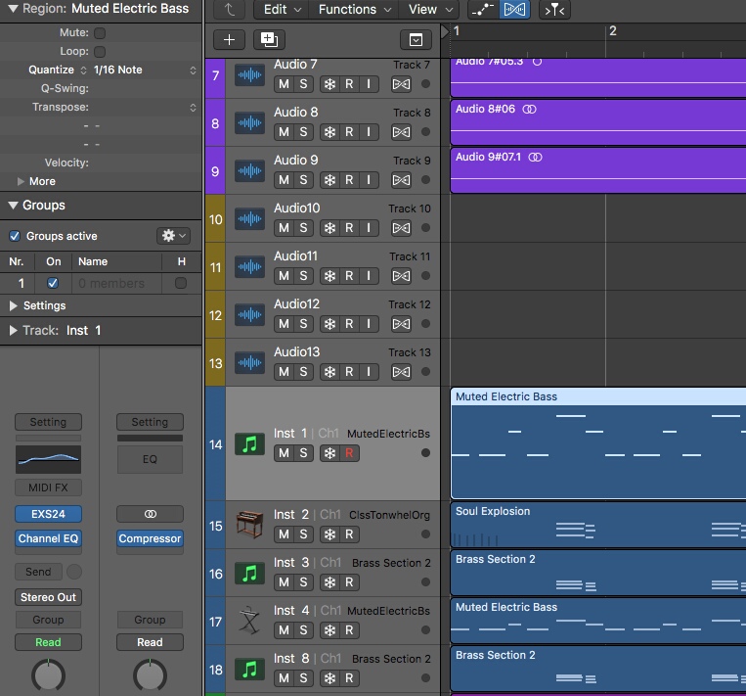This screenshot has height=696, width=746.
Task: Click the duplicate track icon
Action: [x=268, y=40]
